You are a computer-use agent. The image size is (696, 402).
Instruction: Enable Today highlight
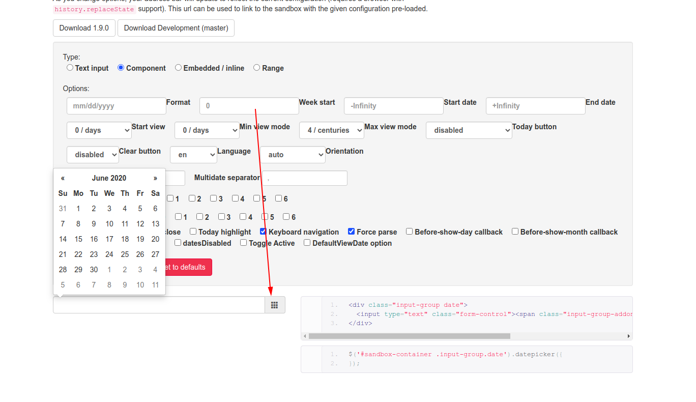click(193, 232)
